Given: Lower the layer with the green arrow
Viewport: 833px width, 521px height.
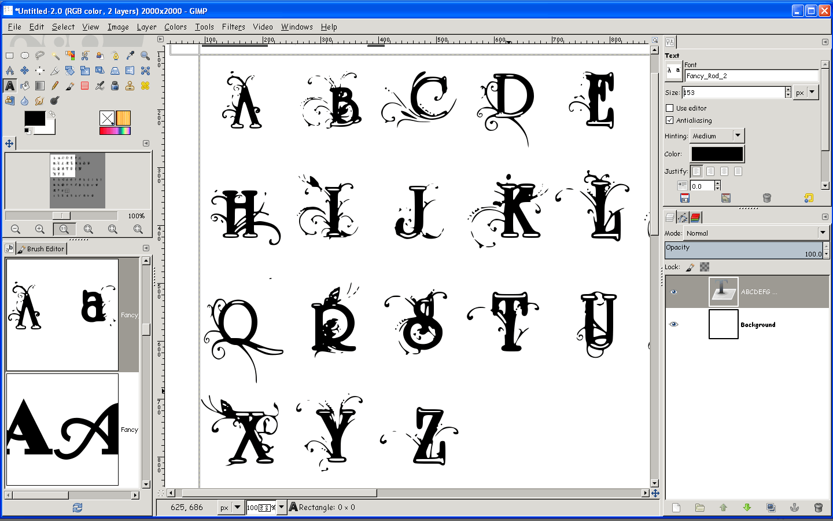Looking at the screenshot, I should (747, 508).
